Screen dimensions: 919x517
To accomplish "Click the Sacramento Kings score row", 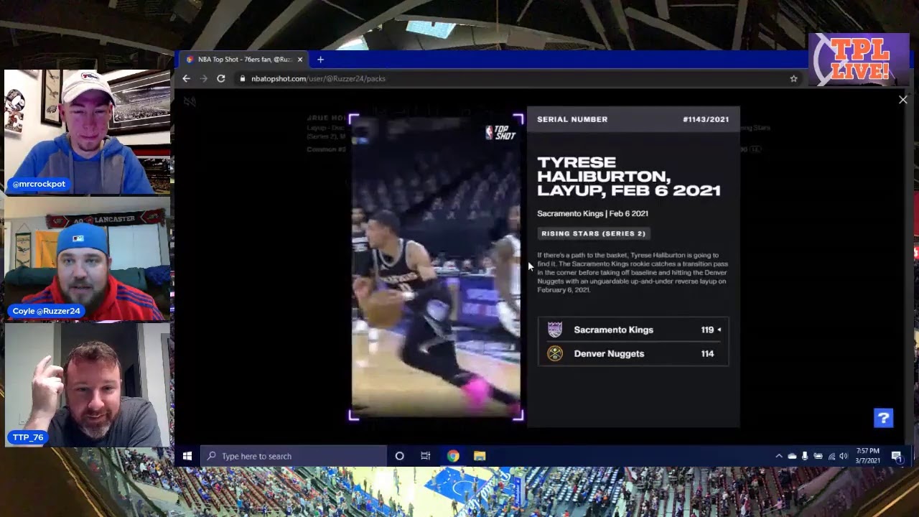I will (633, 330).
